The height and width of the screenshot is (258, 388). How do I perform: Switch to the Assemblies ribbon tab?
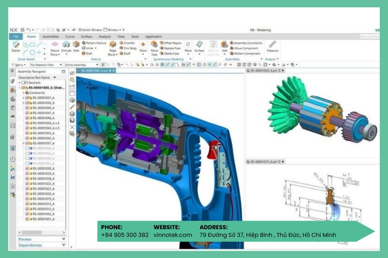point(50,37)
